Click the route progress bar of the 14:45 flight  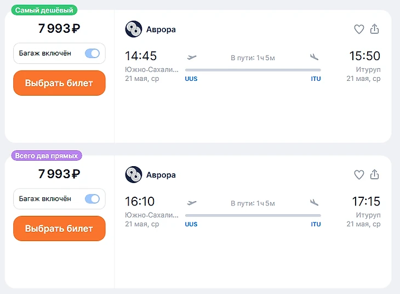(x=253, y=70)
